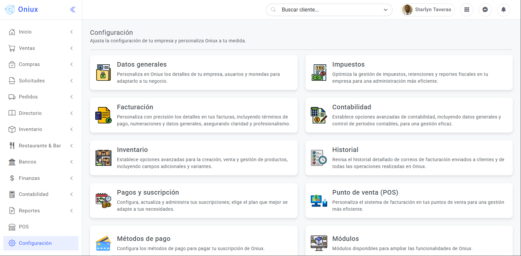The image size is (521, 256).
Task: Expand the sidebar Contabilidad menu chevron
Action: [72, 194]
